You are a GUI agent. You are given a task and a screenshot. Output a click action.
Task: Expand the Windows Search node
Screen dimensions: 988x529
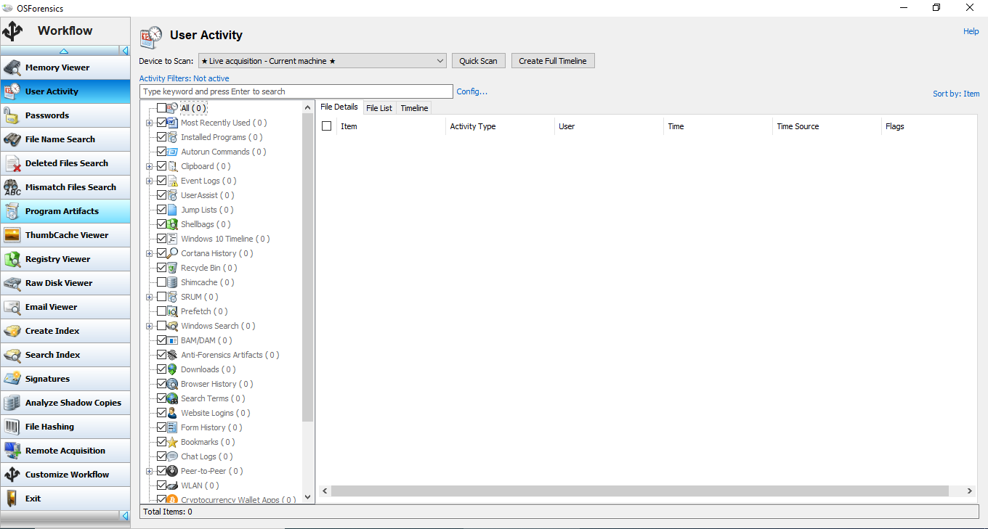pyautogui.click(x=149, y=326)
